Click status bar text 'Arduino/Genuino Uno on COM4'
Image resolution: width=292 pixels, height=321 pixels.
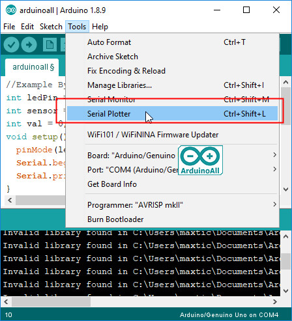click(229, 315)
